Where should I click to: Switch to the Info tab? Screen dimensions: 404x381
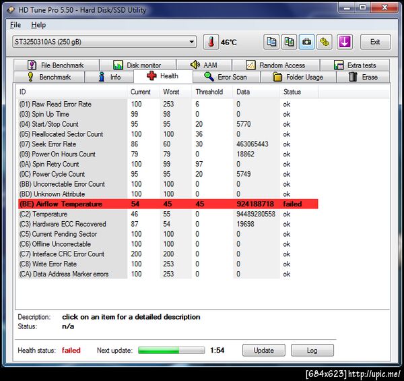109,77
